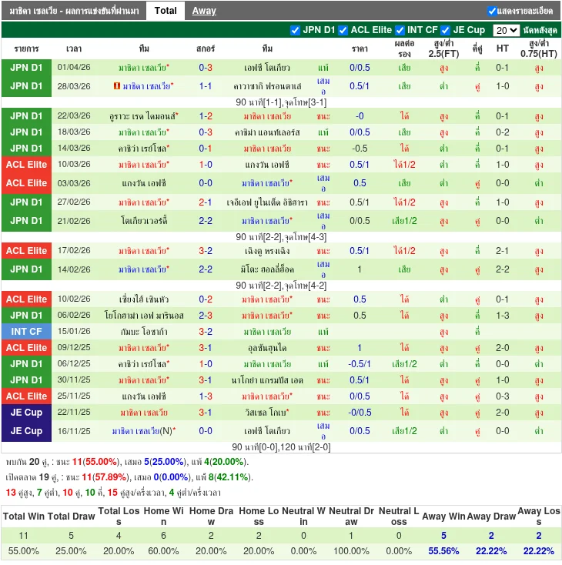The width and height of the screenshot is (562, 565).
Task: Click the red card icon beside 28/03/26 match
Action: click(x=116, y=86)
